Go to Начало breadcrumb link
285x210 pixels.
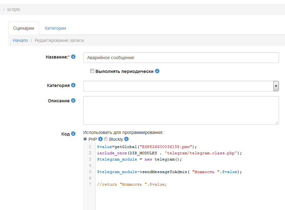(x=20, y=40)
